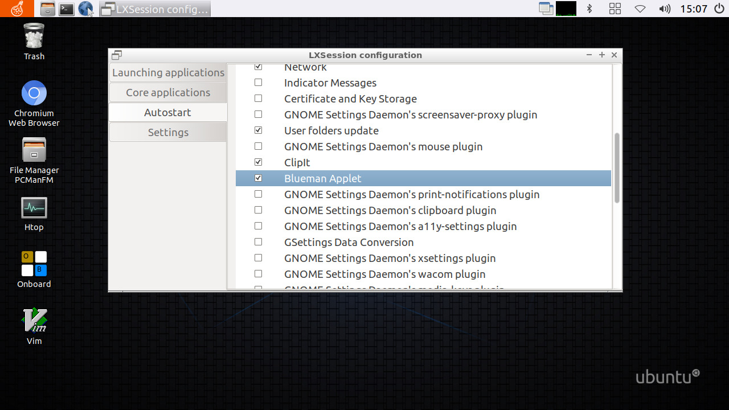Enable Certificate and Key Storage checkbox
Viewport: 729px width, 410px height.
[x=258, y=99]
